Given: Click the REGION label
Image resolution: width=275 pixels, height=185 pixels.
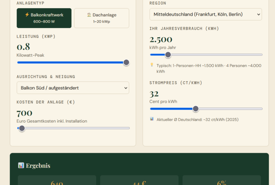Looking at the screenshot, I should (158, 3).
